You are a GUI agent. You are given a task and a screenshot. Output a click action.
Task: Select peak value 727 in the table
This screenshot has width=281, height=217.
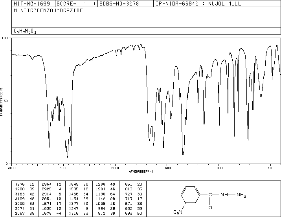coord(129,194)
